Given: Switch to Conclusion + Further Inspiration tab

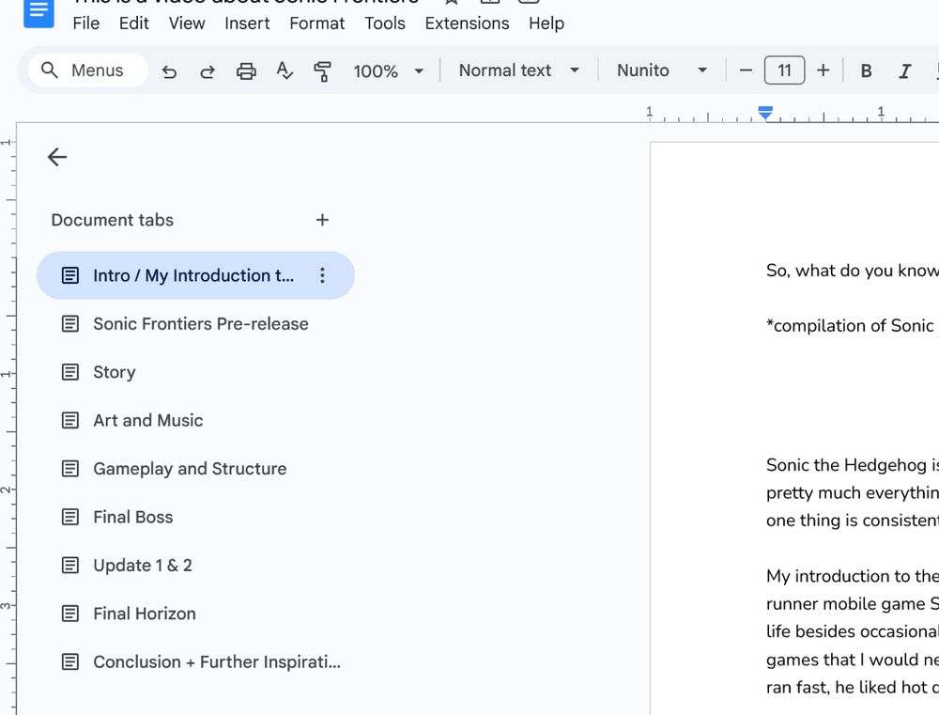Looking at the screenshot, I should [195, 661].
